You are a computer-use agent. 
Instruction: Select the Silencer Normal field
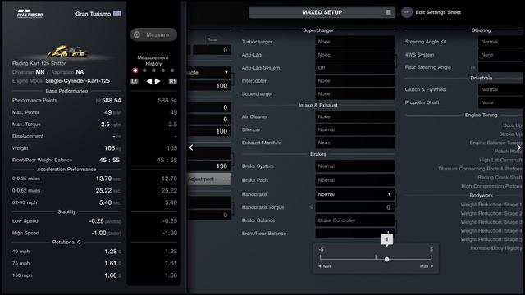click(354, 129)
